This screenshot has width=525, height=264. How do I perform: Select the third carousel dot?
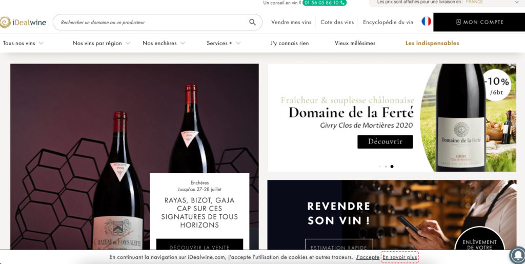click(x=392, y=166)
